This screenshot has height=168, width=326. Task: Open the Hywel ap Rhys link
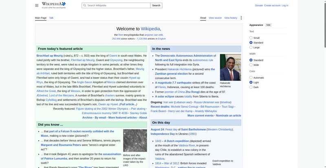[134, 78]
